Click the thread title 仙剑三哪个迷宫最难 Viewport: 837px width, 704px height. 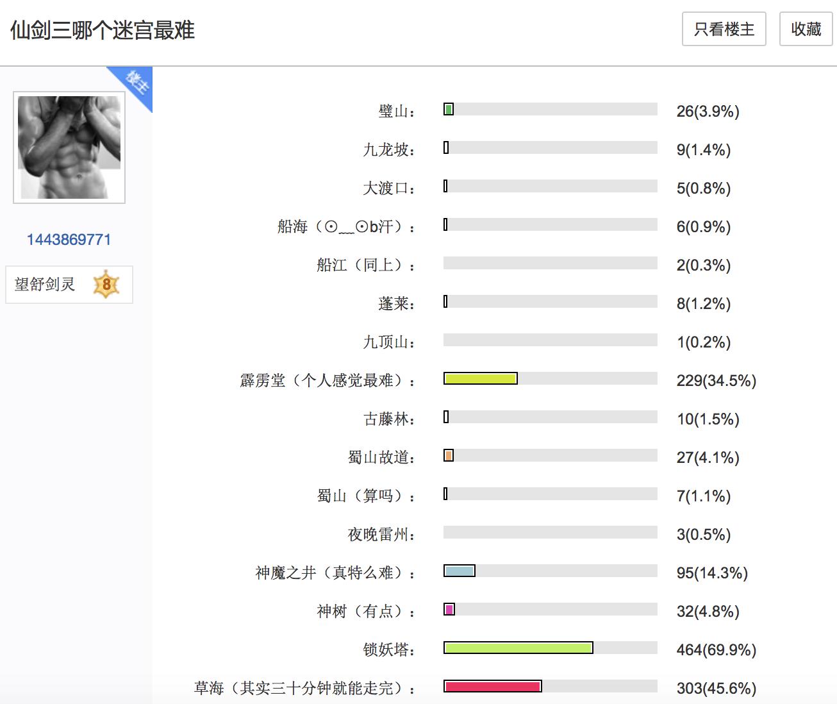103,30
